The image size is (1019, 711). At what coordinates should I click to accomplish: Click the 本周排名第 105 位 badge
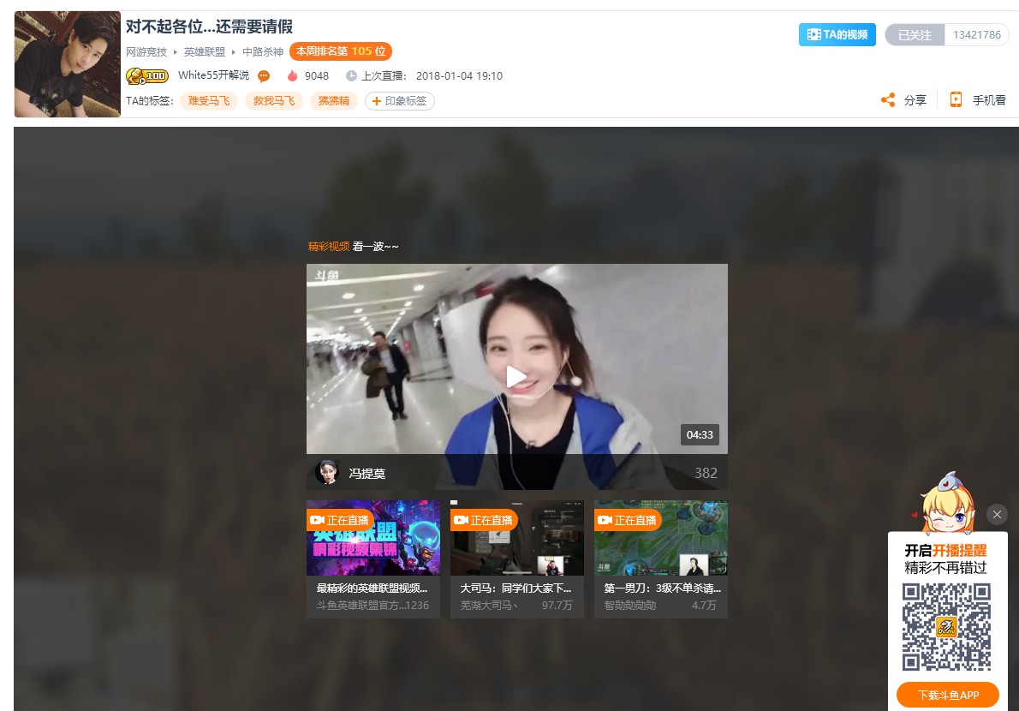[341, 51]
